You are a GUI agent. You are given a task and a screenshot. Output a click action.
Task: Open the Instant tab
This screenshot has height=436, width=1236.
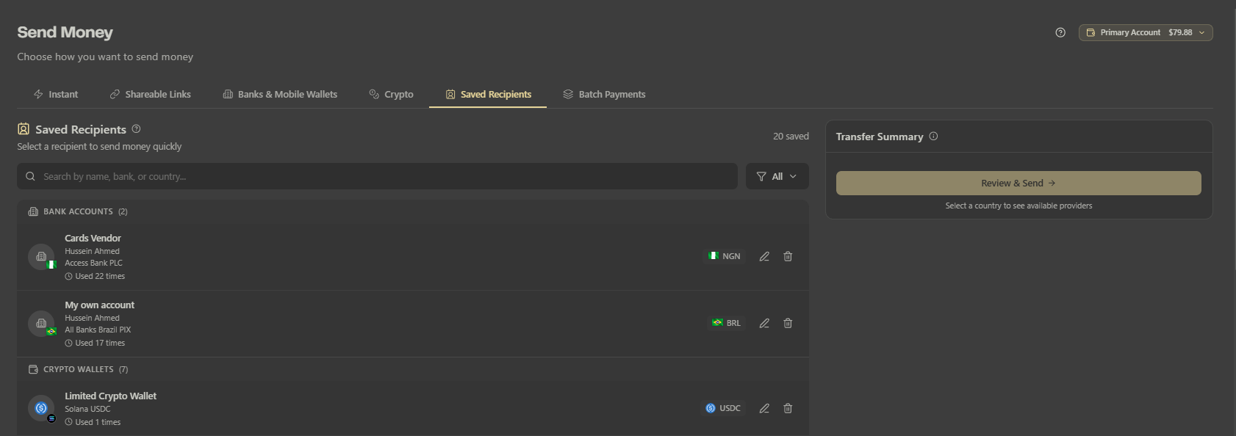(56, 95)
